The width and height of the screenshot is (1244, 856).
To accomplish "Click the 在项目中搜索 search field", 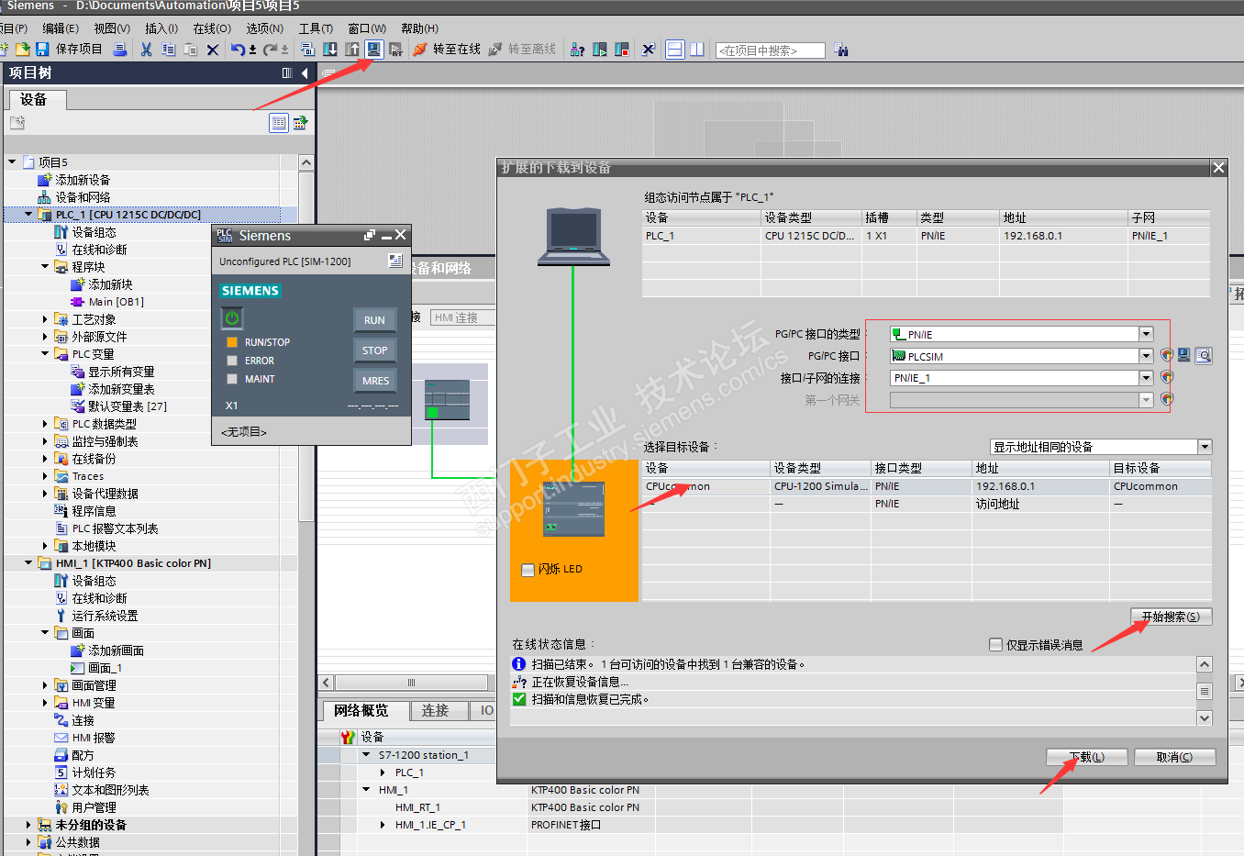I will pos(771,50).
